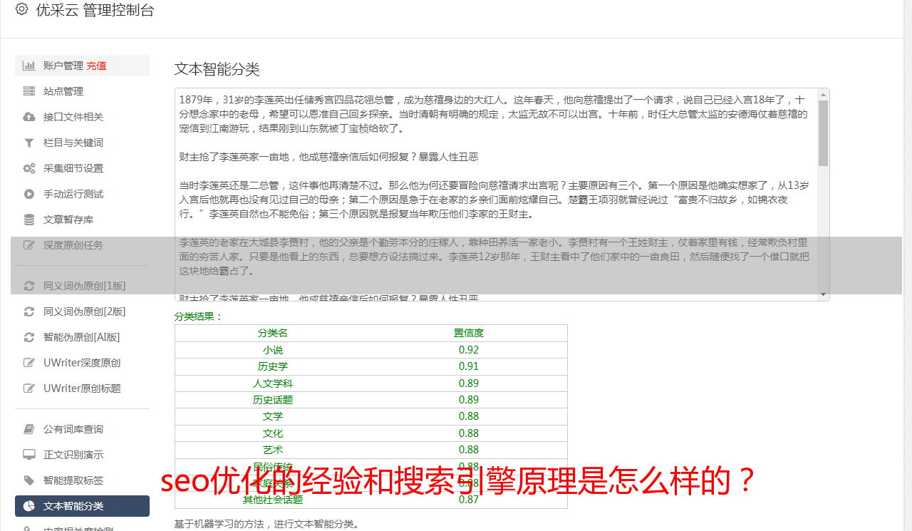Click the 文化 category cell

tap(273, 433)
